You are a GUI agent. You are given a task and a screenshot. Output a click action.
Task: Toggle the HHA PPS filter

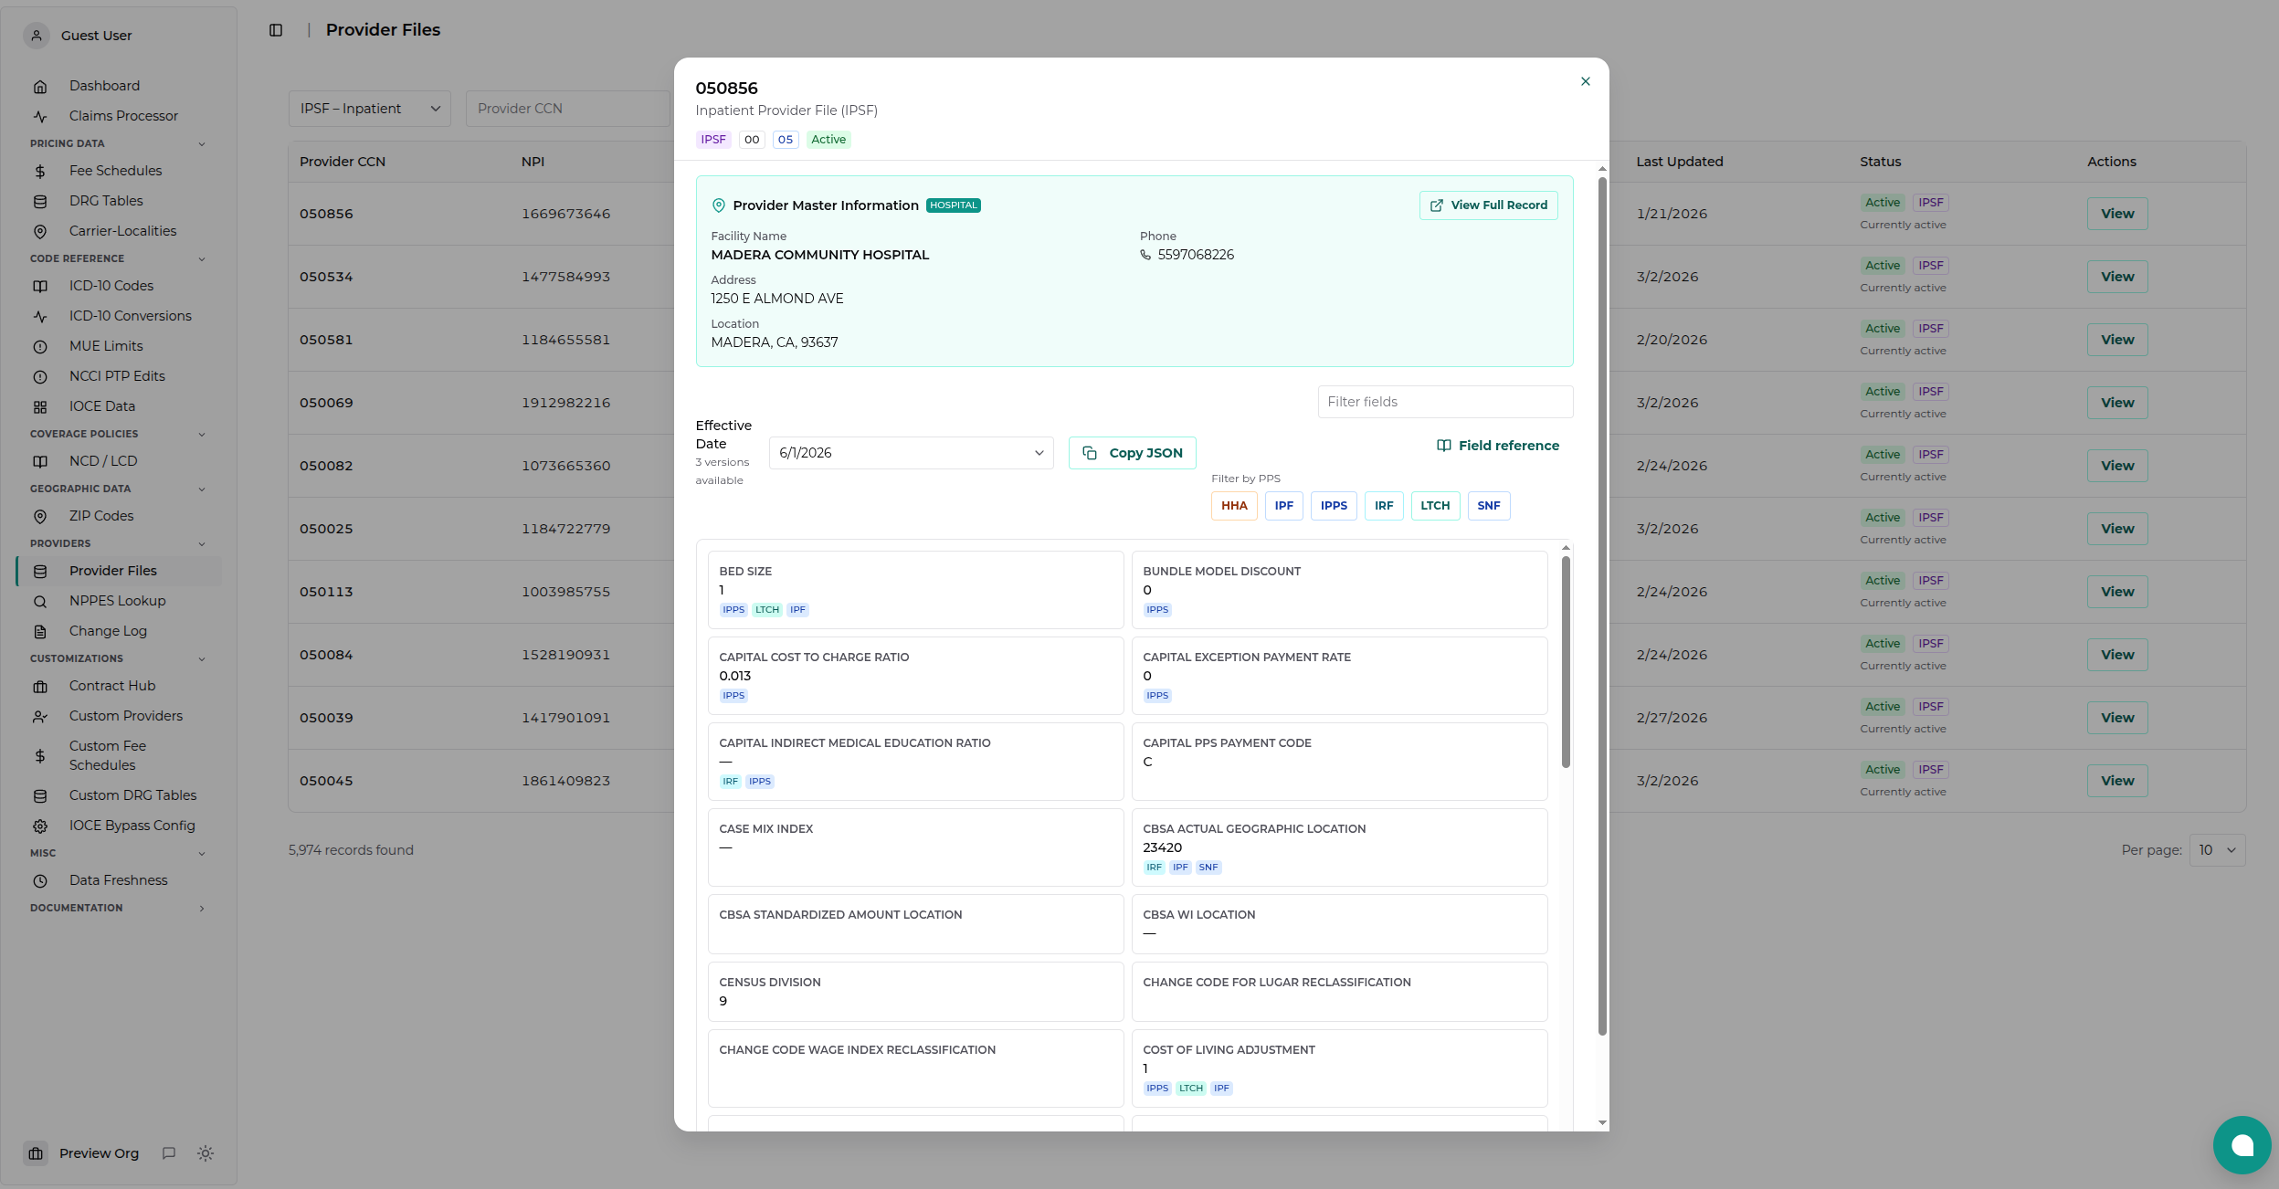pos(1234,506)
